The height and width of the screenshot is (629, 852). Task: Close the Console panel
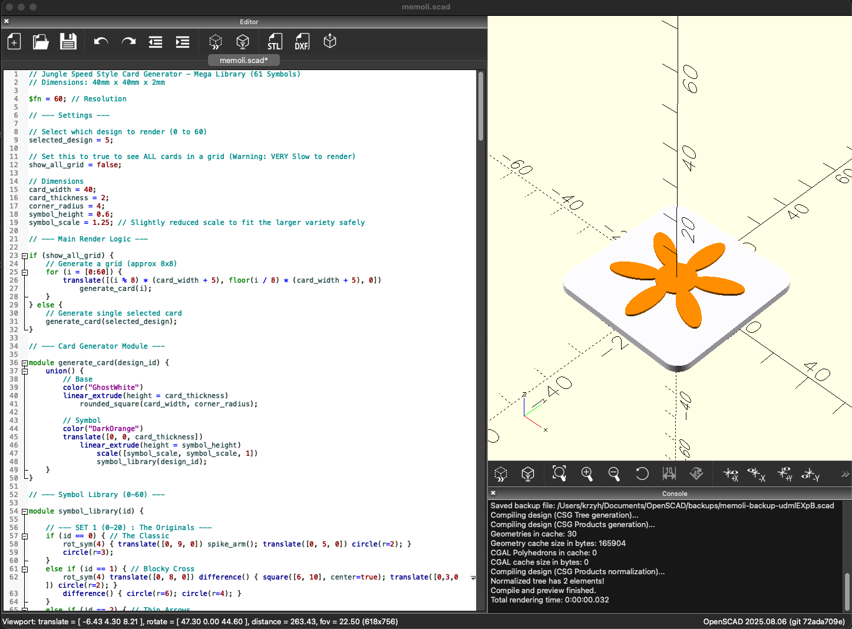pos(493,494)
